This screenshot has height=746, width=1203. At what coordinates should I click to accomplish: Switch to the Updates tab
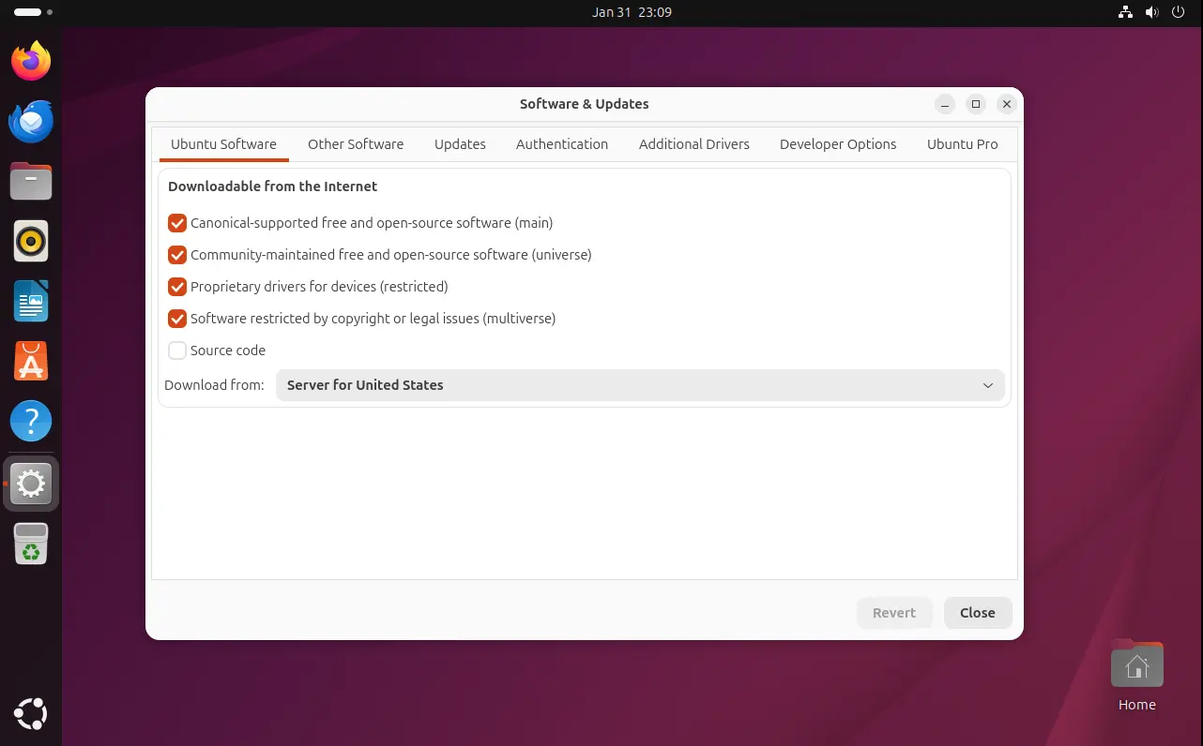(460, 144)
